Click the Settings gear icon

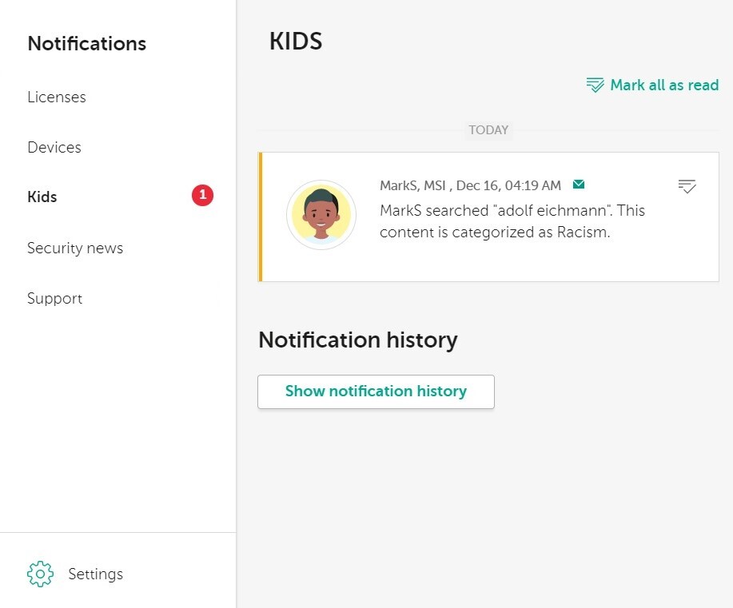[40, 574]
